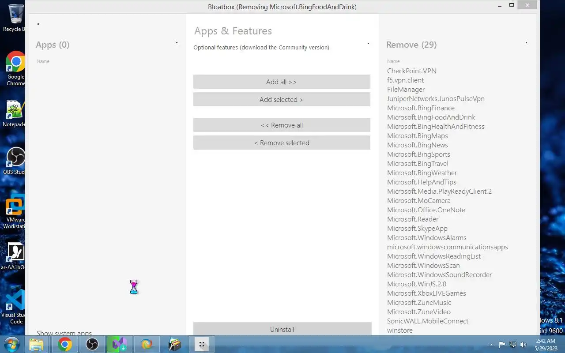Select Microsoft.WindowsScan entry

(423, 265)
